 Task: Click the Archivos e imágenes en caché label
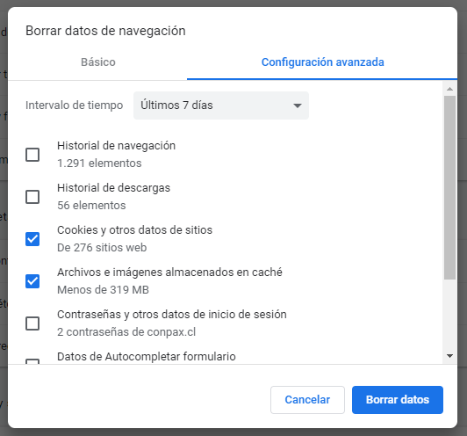169,272
